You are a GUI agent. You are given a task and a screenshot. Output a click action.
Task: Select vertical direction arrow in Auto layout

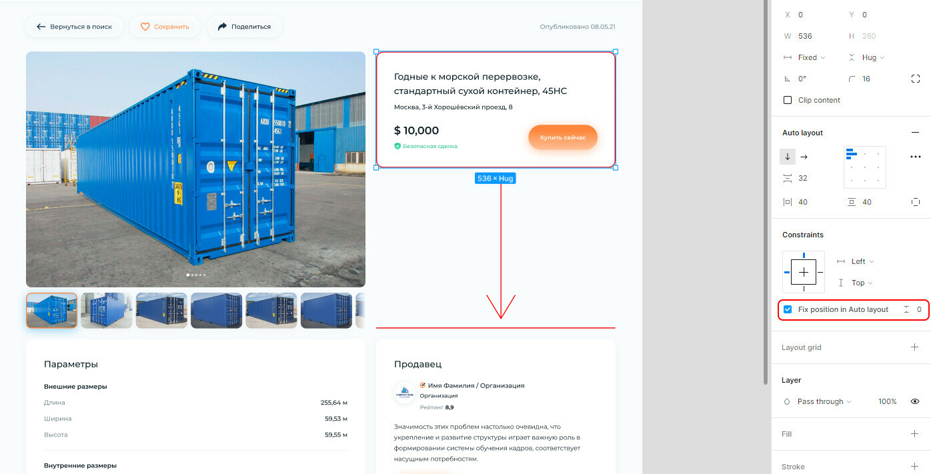(x=788, y=157)
